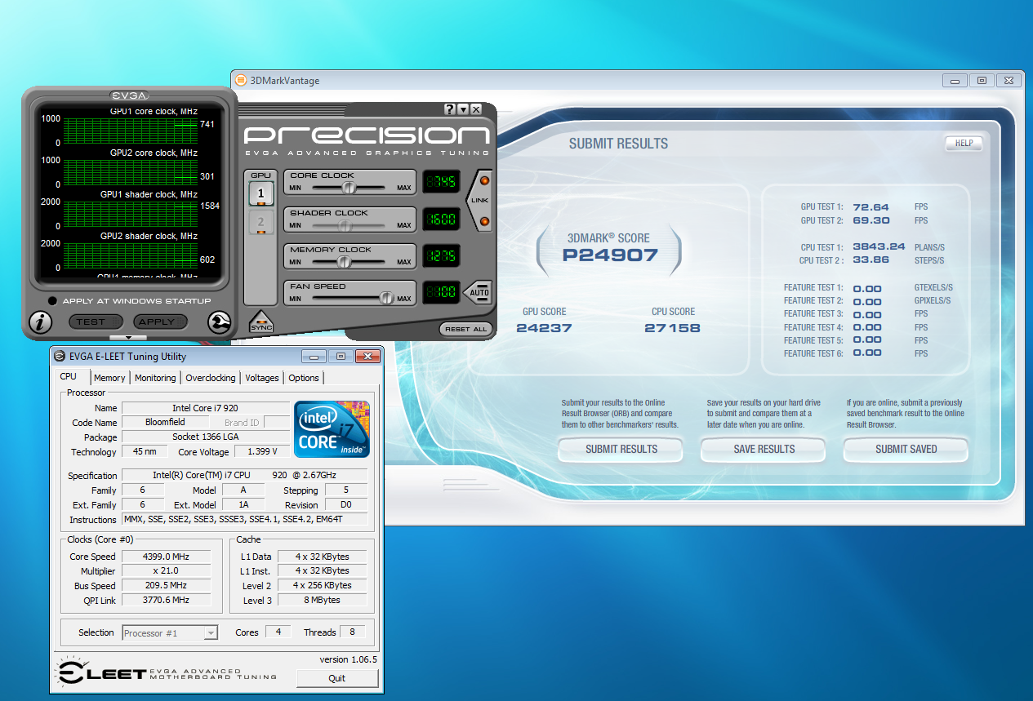Click the core clock digital readout 745
This screenshot has width=1033, height=701.
pos(441,182)
